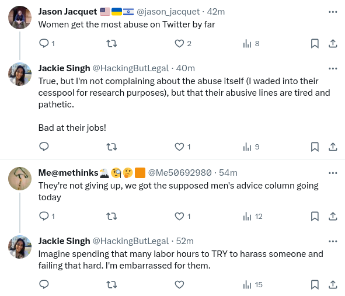Share Jackie Singh's 52m tweet
345x296 pixels.
point(333,284)
